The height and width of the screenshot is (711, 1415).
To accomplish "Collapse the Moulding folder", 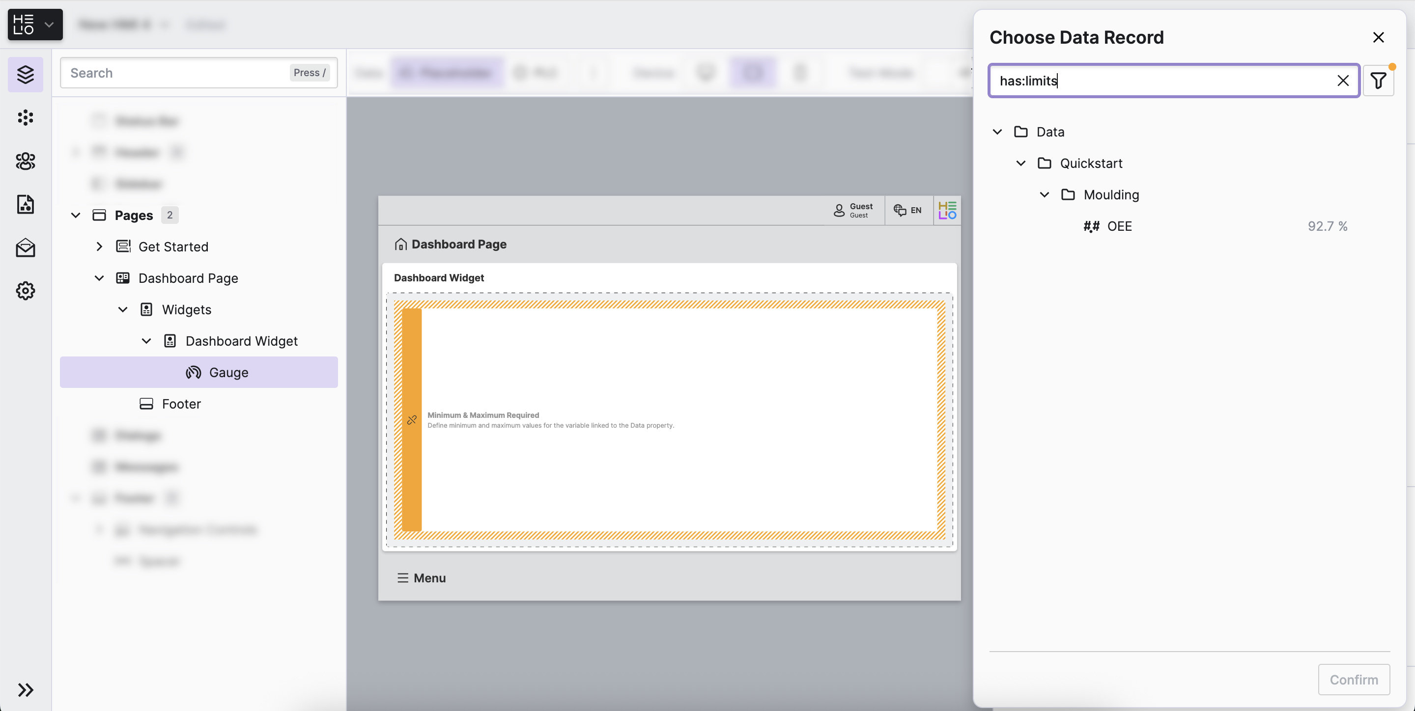I will (1044, 195).
